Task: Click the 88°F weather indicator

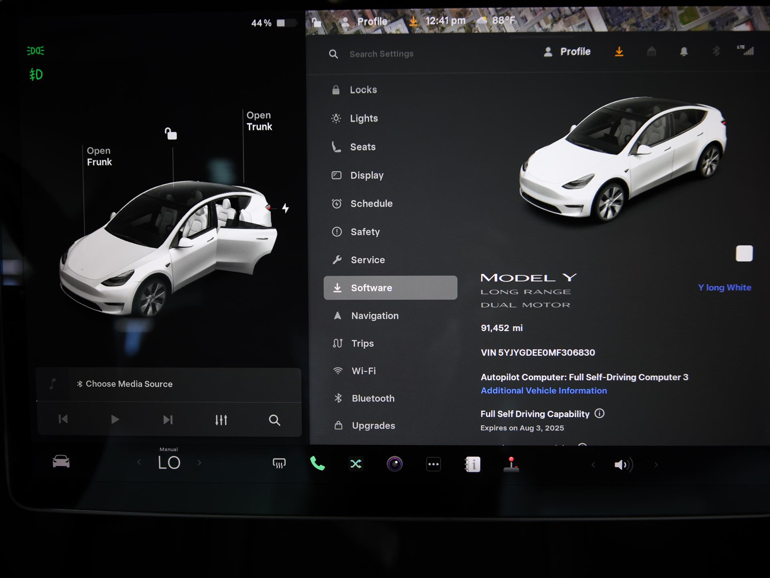Action: 496,20
